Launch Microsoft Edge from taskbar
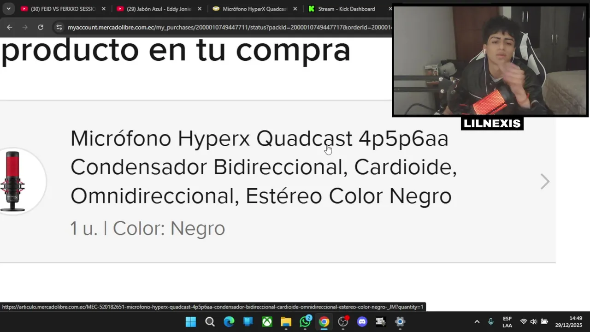 (x=229, y=322)
